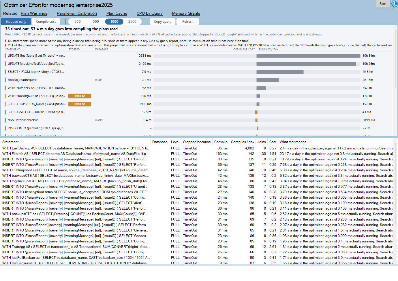Viewport: 398px width, 281px height.
Task: Open the Plan Warnings related link
Action: (34, 13)
